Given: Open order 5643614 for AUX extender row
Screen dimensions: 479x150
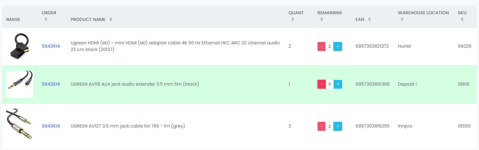Looking at the screenshot, I should pos(51,84).
